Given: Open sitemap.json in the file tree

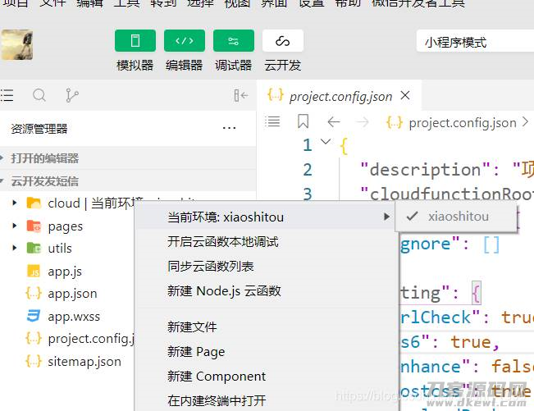Looking at the screenshot, I should tap(84, 361).
